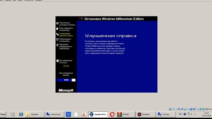Open the blue Mail.ru agent taskbar icon
This screenshot has height=119, width=212.
(x=68, y=114)
